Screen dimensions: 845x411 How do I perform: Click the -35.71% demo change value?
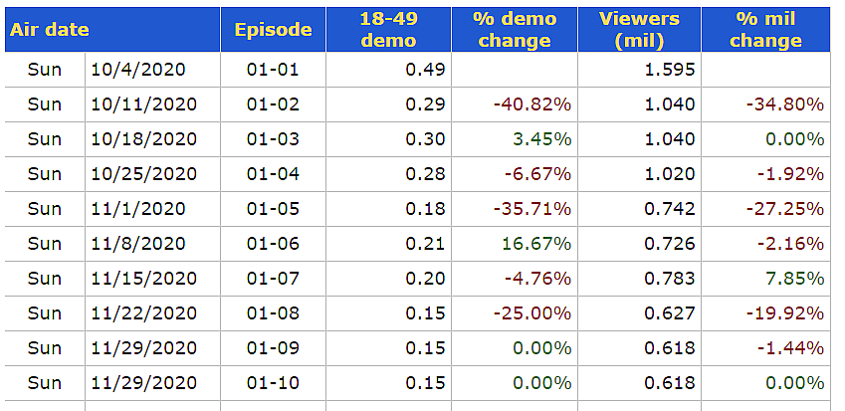531,209
